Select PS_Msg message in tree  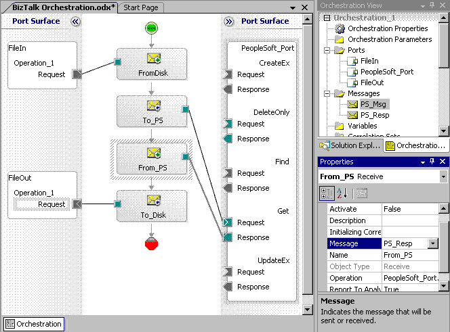click(373, 104)
